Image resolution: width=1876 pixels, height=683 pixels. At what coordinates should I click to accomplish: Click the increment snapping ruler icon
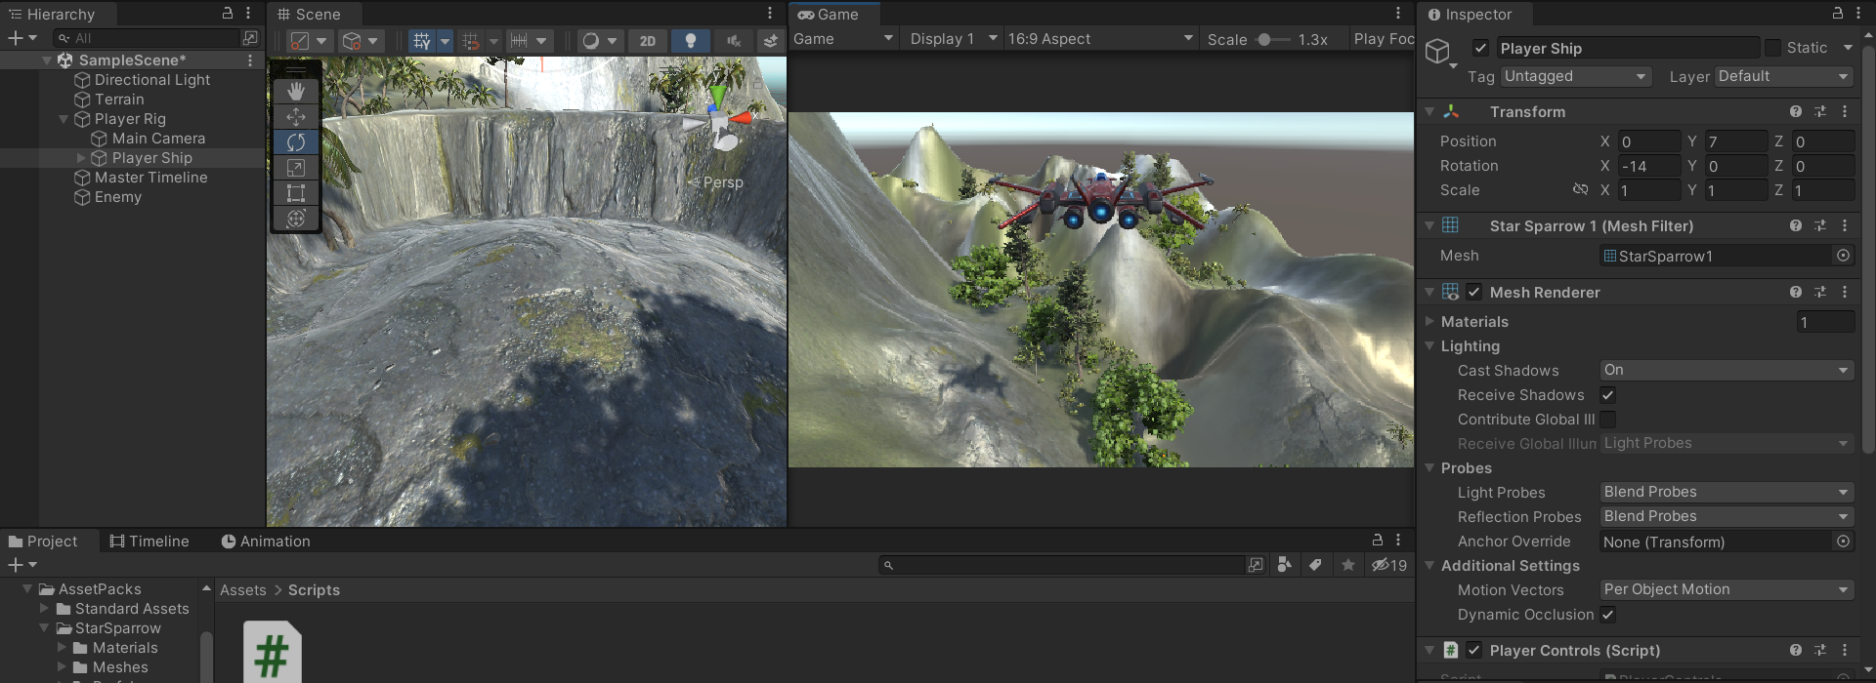[519, 41]
